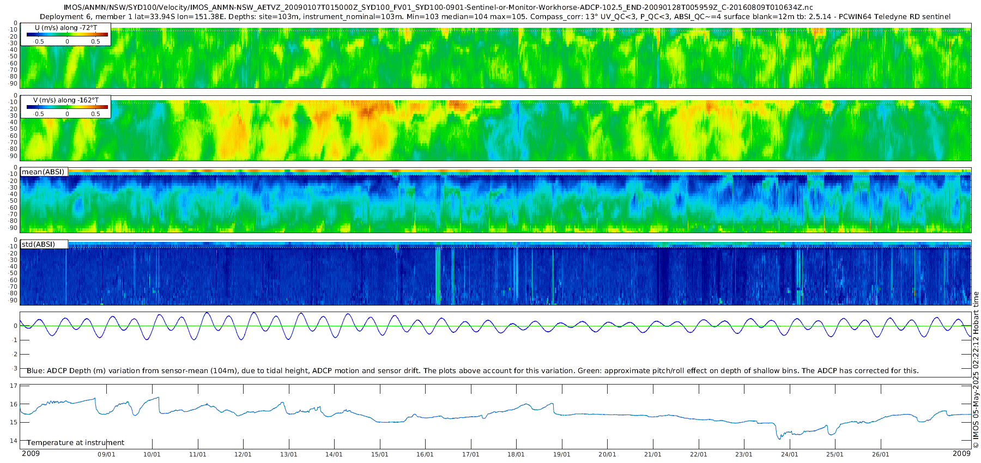Click the 2009 year label at right

tap(961, 454)
